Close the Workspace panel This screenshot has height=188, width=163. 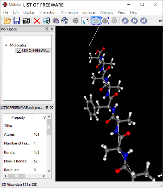51,29
